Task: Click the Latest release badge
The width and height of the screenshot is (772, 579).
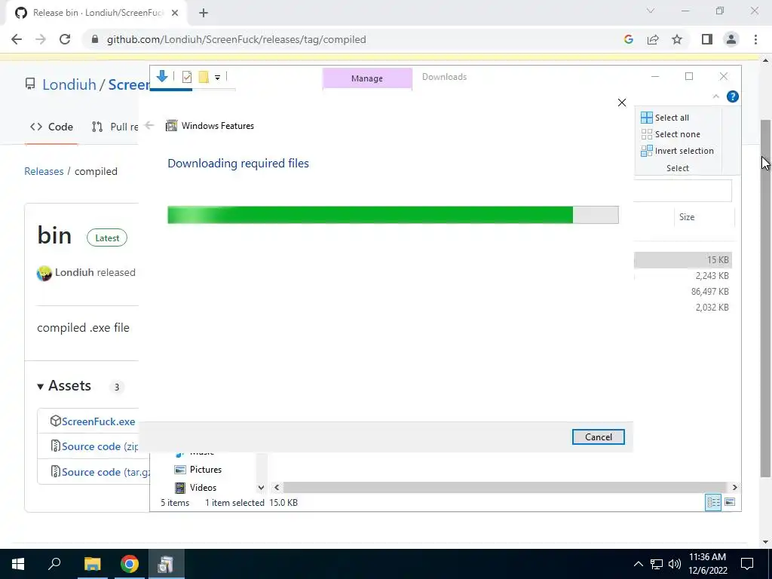Action: [107, 237]
